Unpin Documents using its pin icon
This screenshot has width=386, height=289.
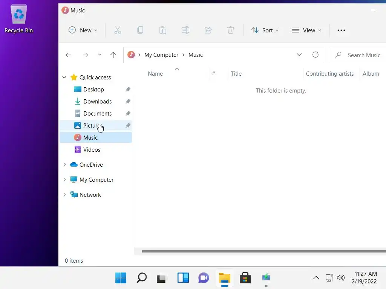click(128, 114)
